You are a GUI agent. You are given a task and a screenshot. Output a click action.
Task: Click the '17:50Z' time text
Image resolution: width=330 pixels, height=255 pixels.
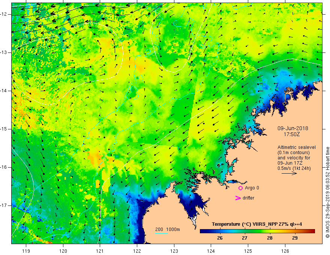292,134
